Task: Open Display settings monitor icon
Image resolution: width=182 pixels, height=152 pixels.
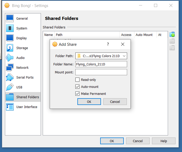Action: tap(10, 38)
